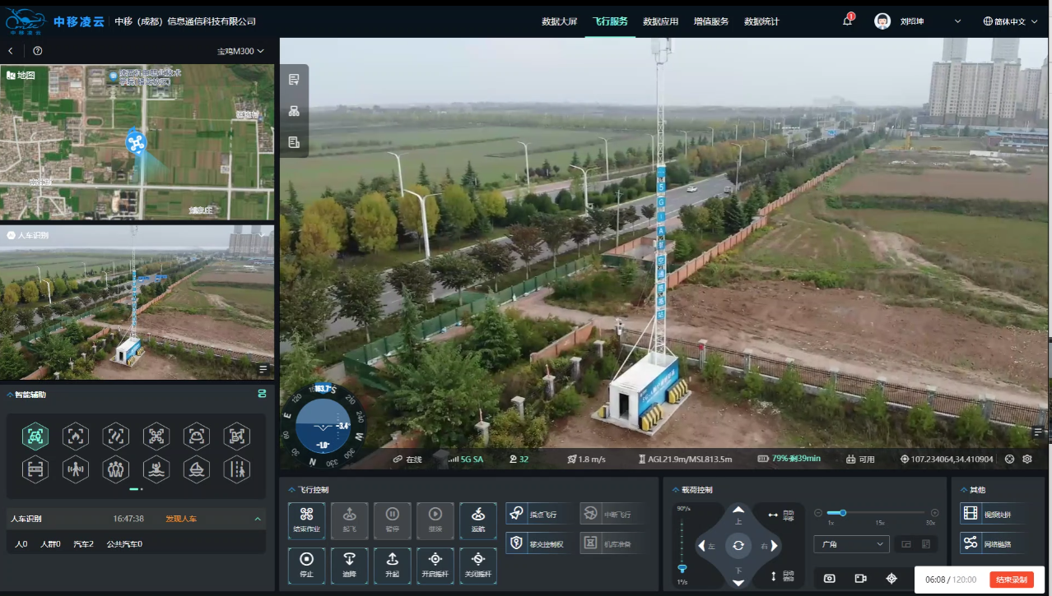1052x596 pixels.
Task: Enable license plate recognition hexagon icon
Action: [35, 469]
